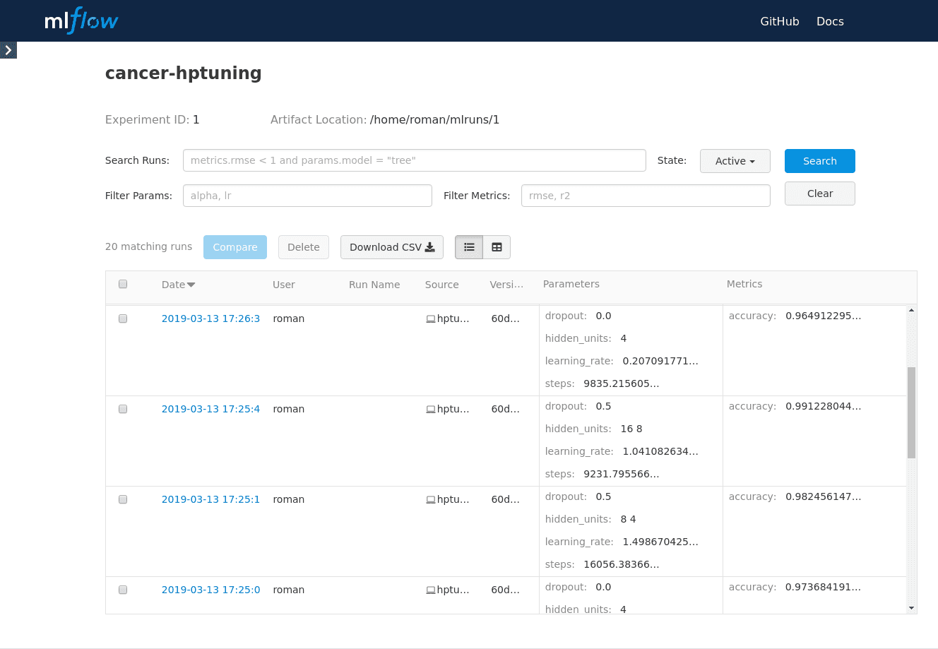Open Docs from the top navigation
The image size is (938, 649).
pos(830,21)
